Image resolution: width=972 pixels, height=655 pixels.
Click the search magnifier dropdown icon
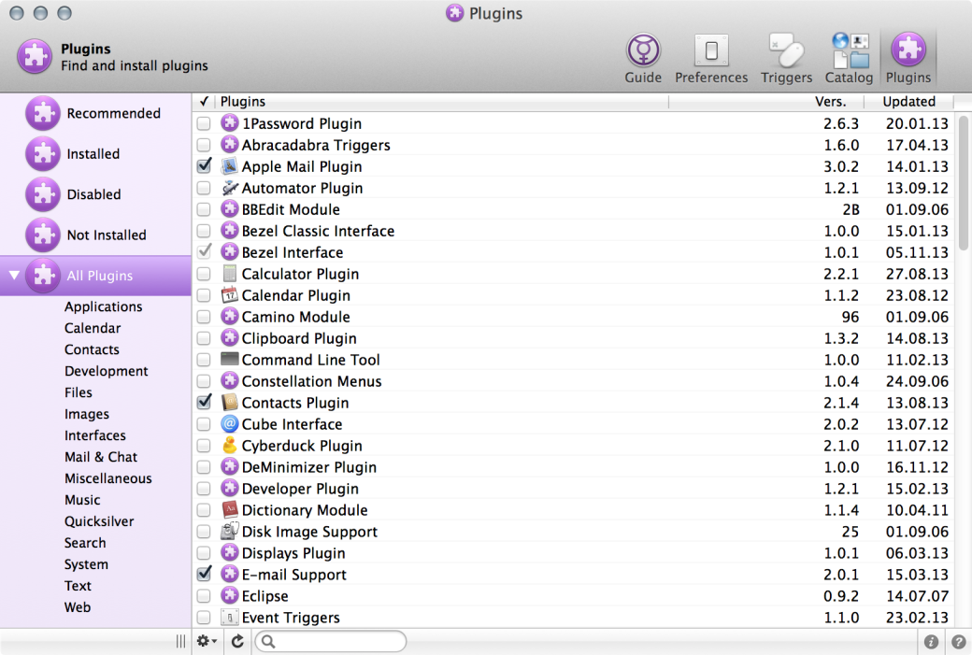click(268, 641)
